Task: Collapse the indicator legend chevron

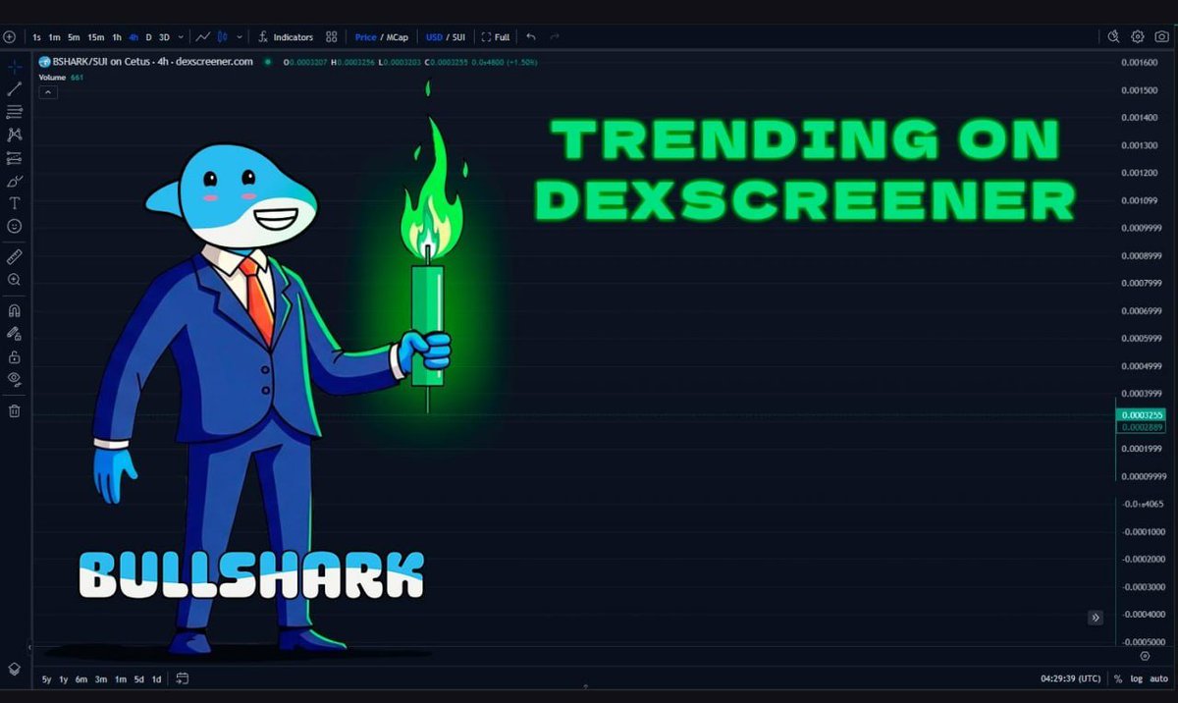Action: pyautogui.click(x=48, y=92)
